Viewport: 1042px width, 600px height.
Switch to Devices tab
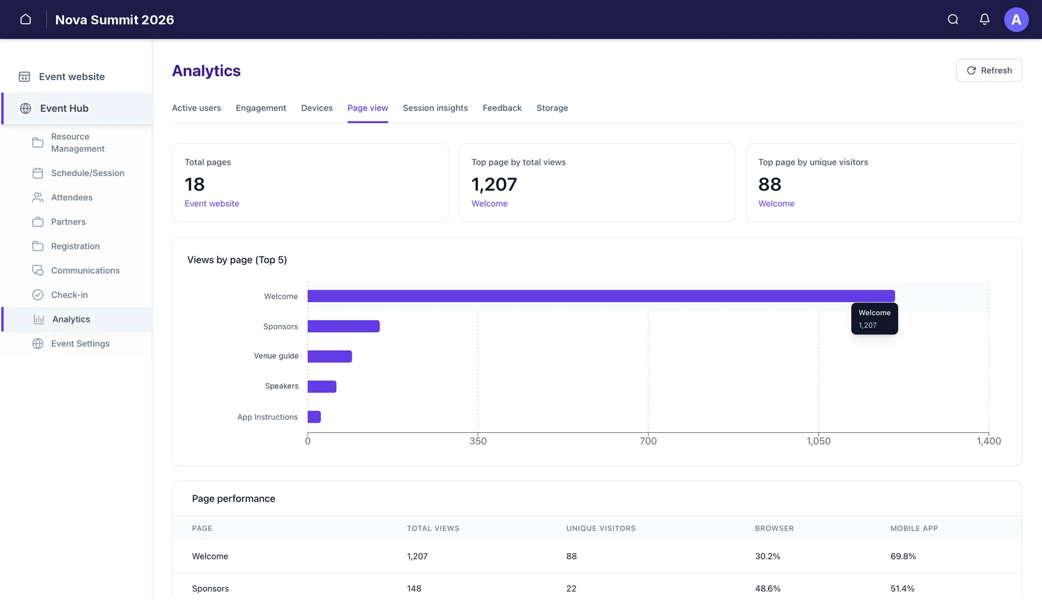click(x=317, y=108)
